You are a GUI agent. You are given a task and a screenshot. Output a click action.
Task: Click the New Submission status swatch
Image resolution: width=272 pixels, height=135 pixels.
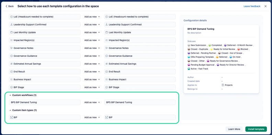click(189, 45)
